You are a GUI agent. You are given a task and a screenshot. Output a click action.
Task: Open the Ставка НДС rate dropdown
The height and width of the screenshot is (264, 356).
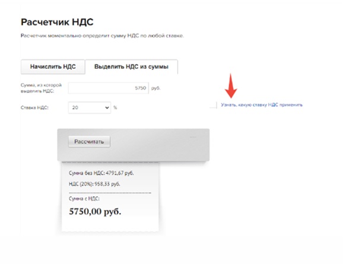tap(90, 107)
